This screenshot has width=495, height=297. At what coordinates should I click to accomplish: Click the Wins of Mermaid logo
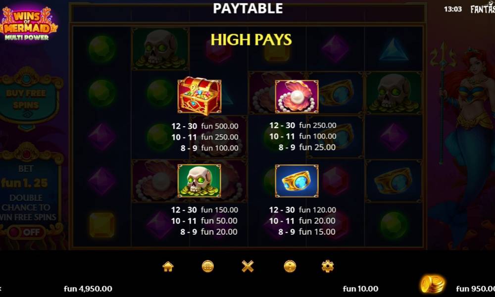[28, 24]
